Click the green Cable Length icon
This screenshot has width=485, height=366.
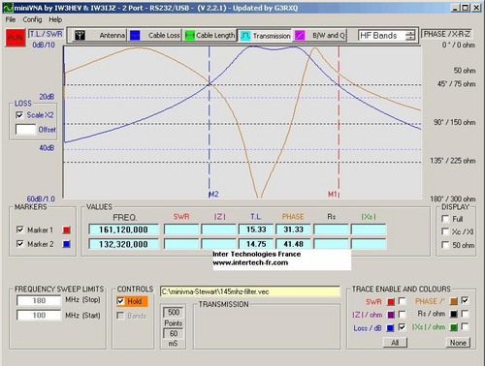(x=189, y=35)
